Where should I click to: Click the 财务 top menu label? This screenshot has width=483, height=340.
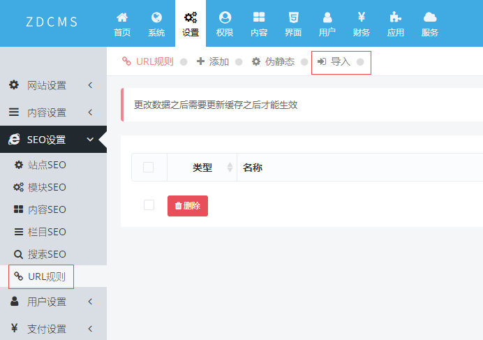tap(362, 32)
